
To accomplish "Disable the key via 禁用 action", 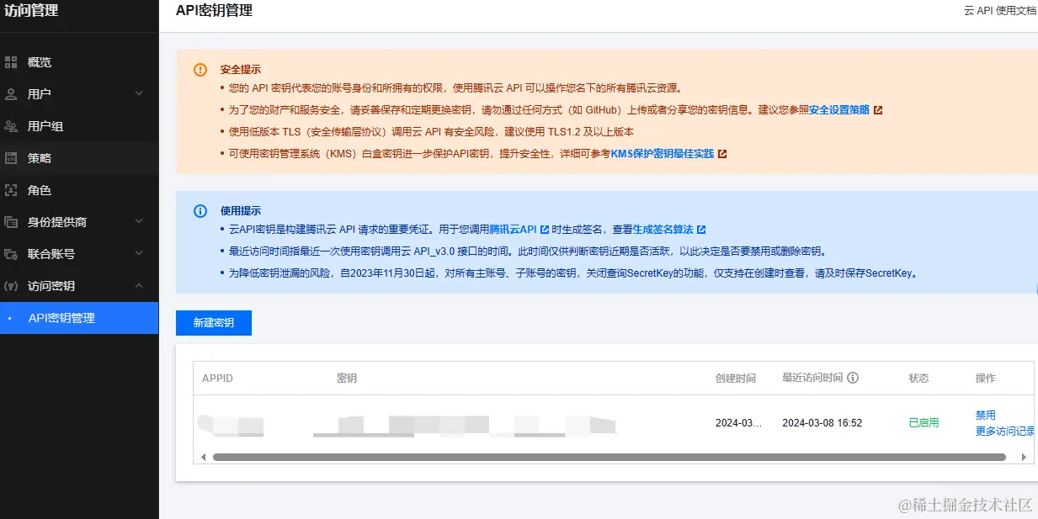I will coord(985,414).
